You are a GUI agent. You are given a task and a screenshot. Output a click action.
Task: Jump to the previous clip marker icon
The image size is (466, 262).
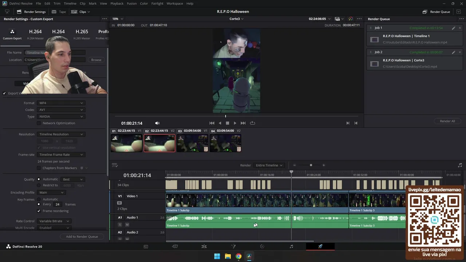tap(356, 123)
